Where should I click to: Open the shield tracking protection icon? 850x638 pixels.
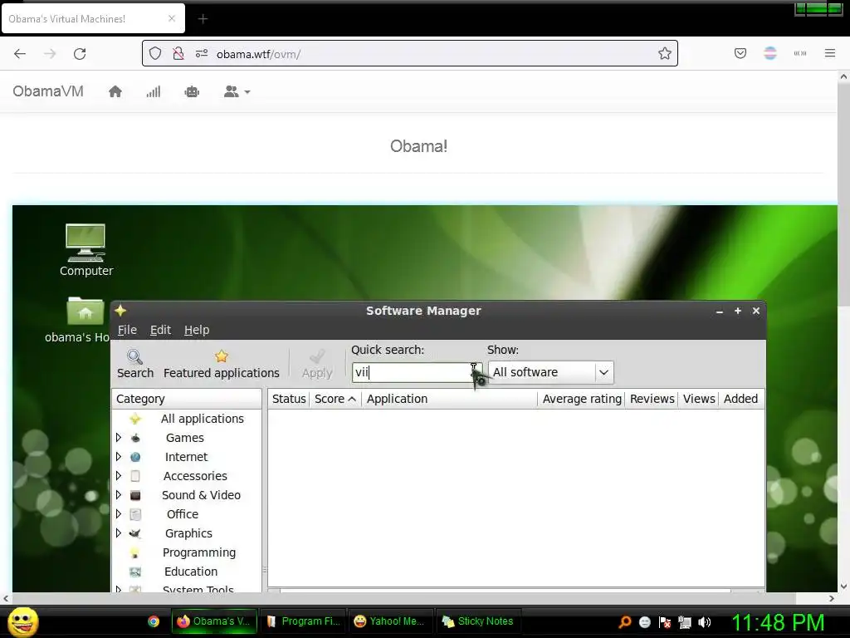pos(155,53)
